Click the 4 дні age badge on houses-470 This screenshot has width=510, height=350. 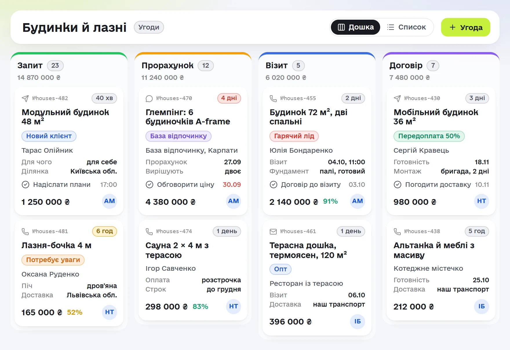point(229,98)
